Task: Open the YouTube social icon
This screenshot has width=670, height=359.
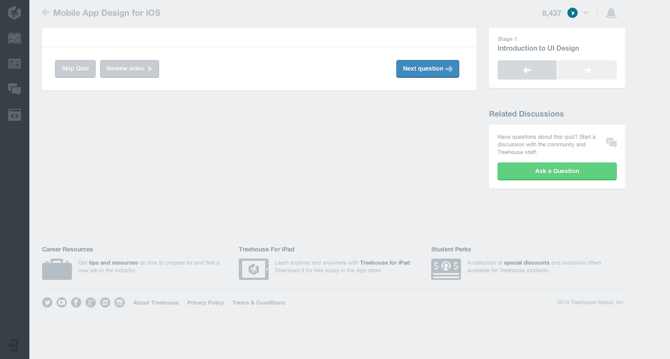Action: 62,302
